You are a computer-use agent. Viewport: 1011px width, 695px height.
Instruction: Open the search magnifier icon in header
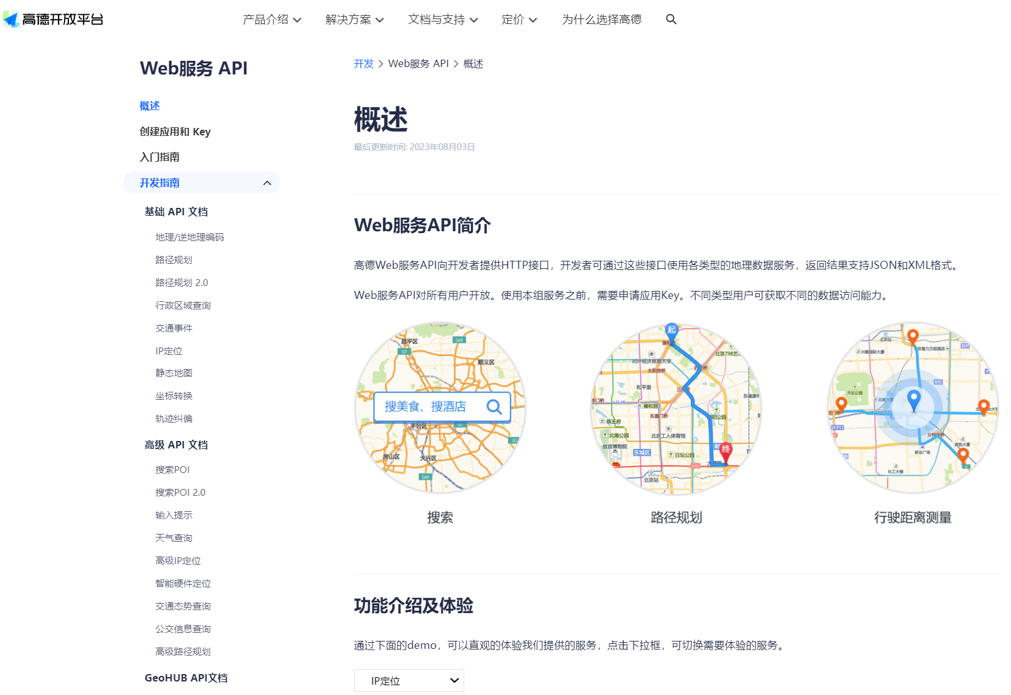671,19
